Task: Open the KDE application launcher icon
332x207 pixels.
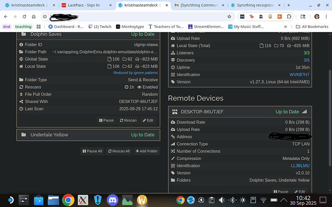Action: [11, 200]
